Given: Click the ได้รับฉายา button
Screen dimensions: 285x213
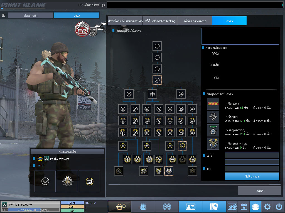Looking at the screenshot, I should [252, 176].
